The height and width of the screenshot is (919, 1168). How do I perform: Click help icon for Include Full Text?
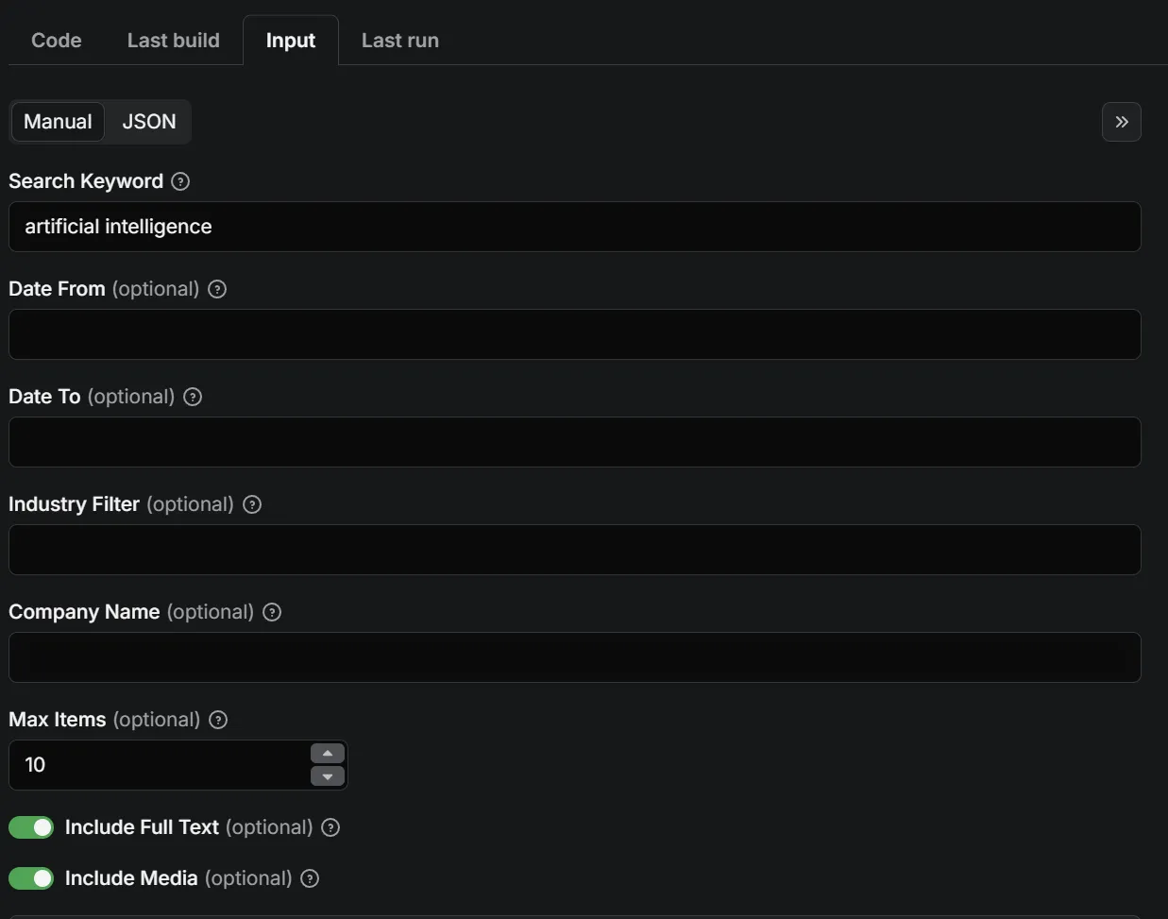[330, 827]
